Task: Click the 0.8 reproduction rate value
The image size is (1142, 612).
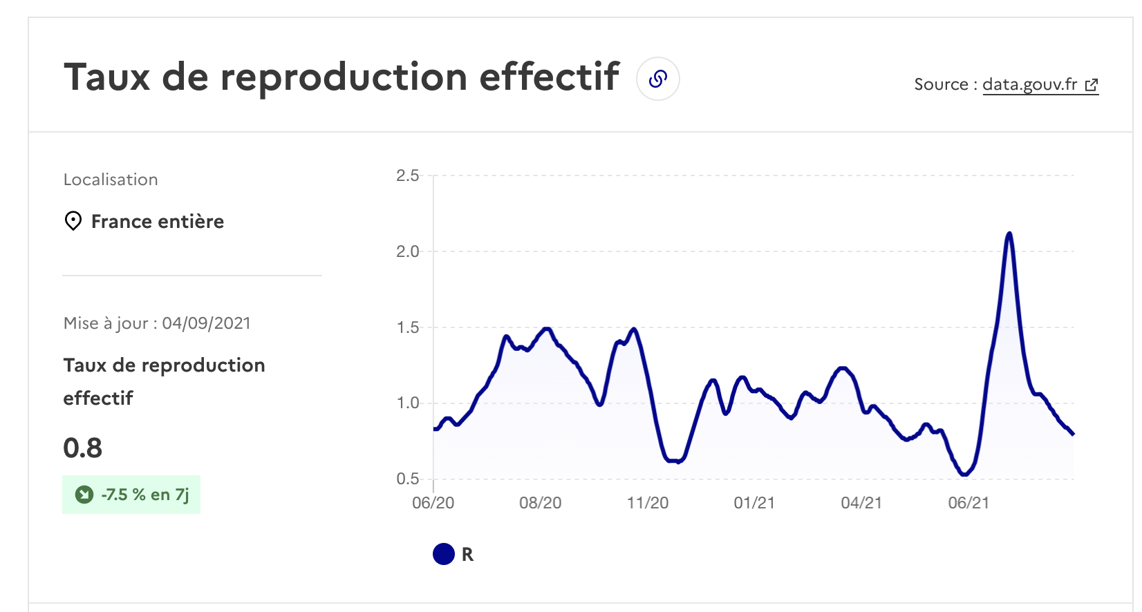Action: click(83, 448)
